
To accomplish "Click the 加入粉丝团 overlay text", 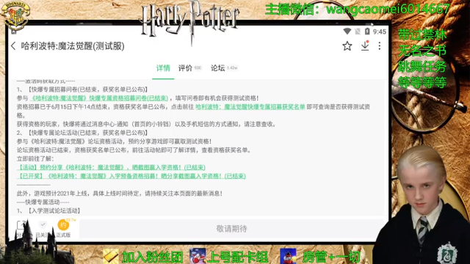I will (152, 257).
